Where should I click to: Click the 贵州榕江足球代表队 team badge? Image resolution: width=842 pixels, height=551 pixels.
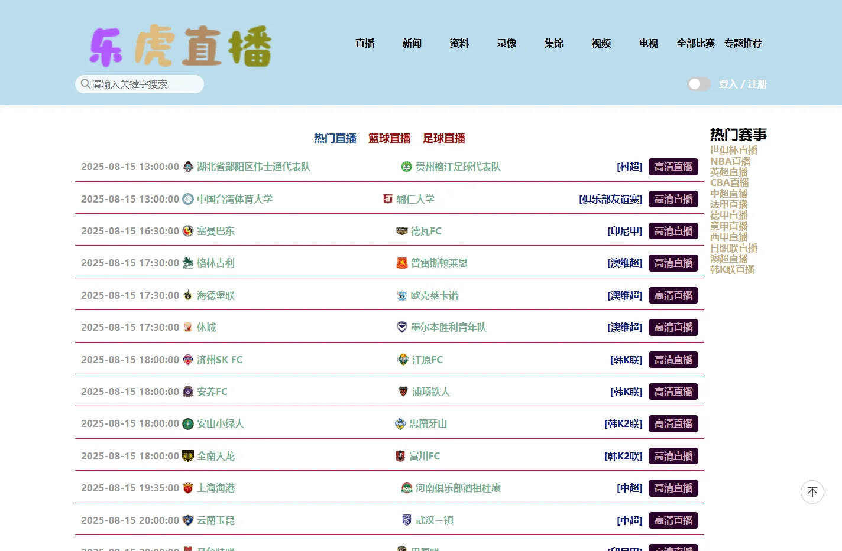pos(407,167)
